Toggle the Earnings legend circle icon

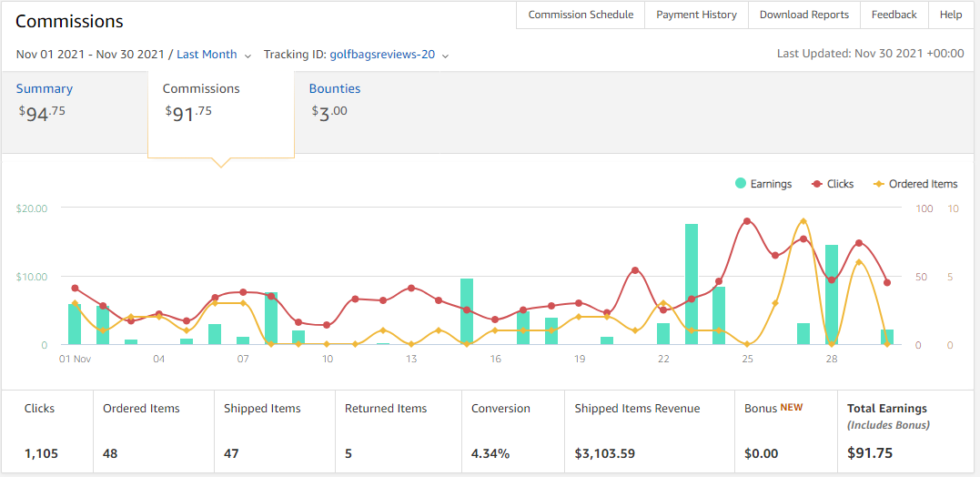pos(741,184)
